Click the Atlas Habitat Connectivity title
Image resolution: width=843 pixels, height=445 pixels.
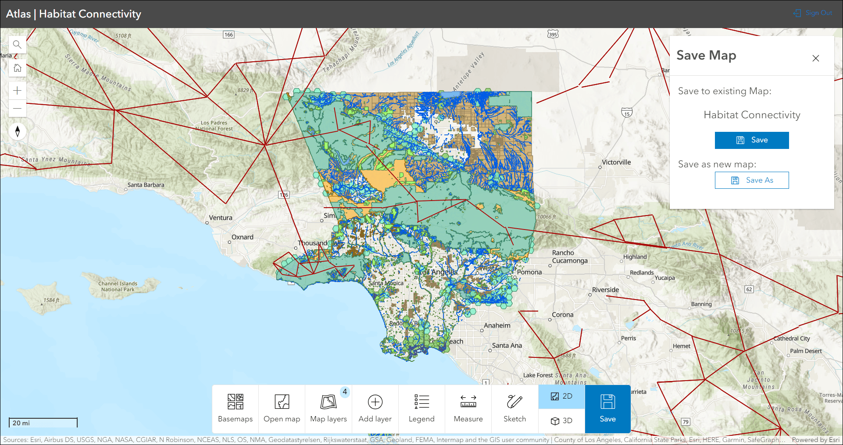tap(74, 14)
